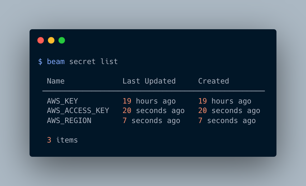This screenshot has width=306, height=186.
Task: Click the word 'secret' in the command
Action: (82, 62)
